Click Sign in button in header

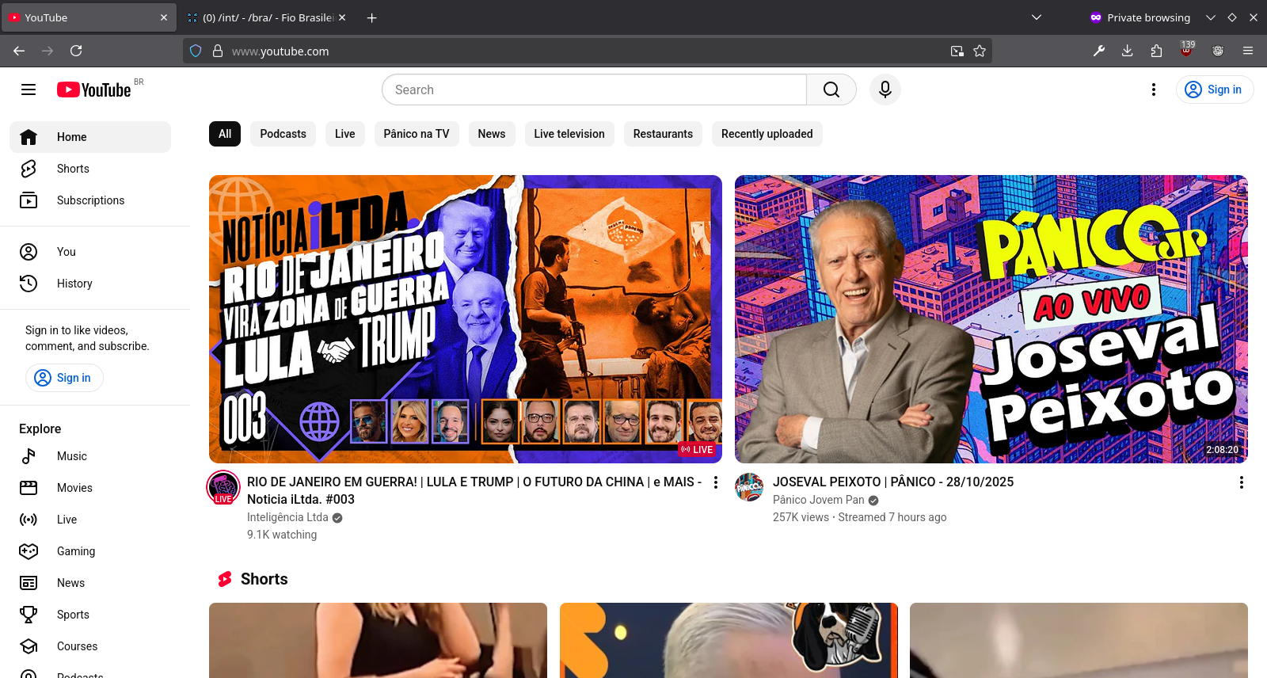tap(1215, 90)
